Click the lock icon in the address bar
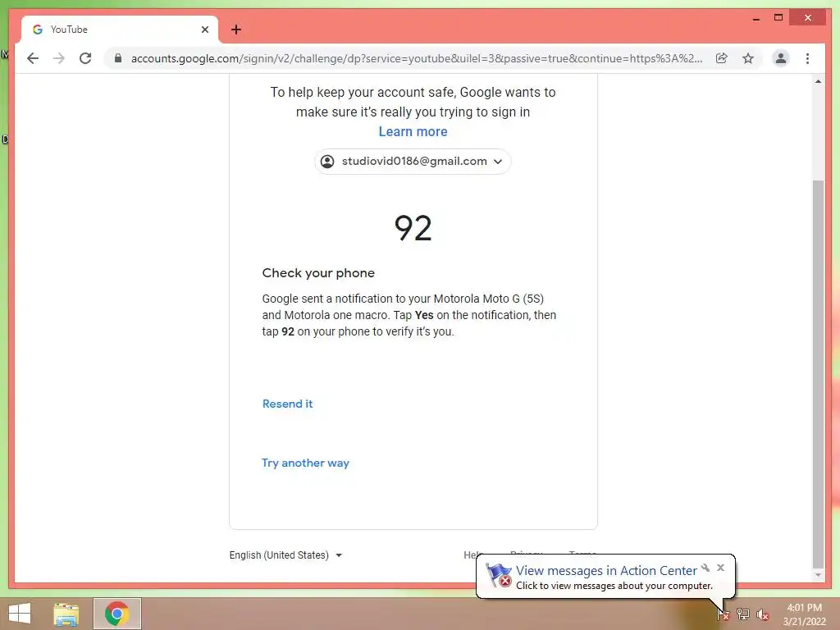Screen dimensions: 840x630 pos(118,58)
